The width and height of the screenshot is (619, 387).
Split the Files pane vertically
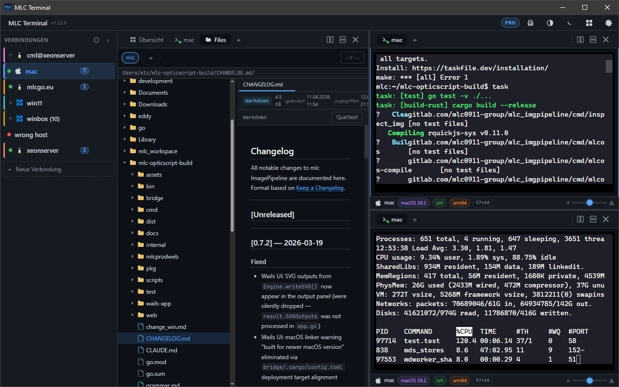(x=330, y=40)
